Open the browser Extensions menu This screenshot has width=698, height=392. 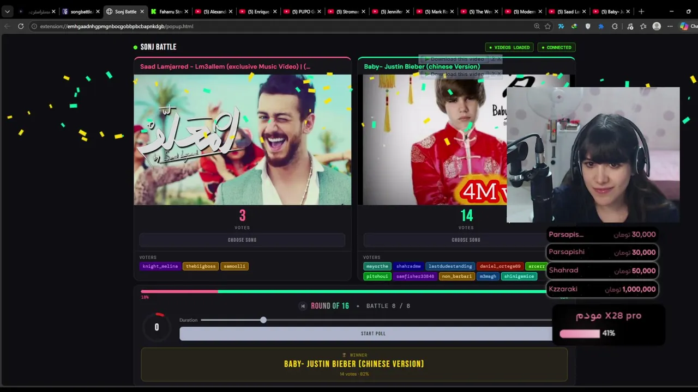point(615,26)
